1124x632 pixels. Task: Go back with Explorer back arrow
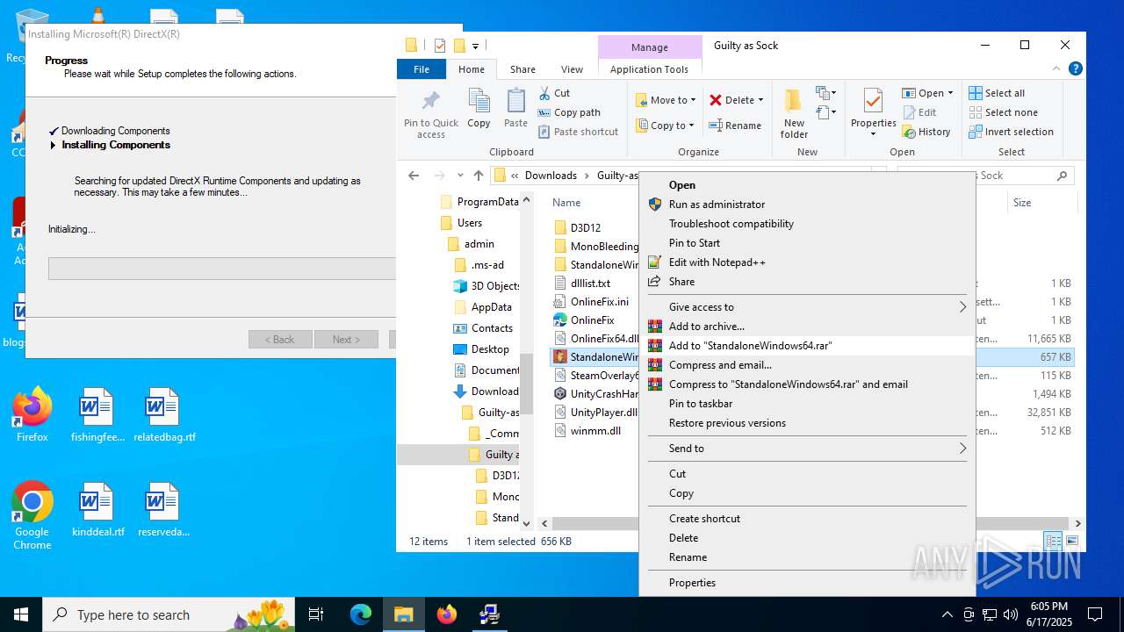point(414,176)
